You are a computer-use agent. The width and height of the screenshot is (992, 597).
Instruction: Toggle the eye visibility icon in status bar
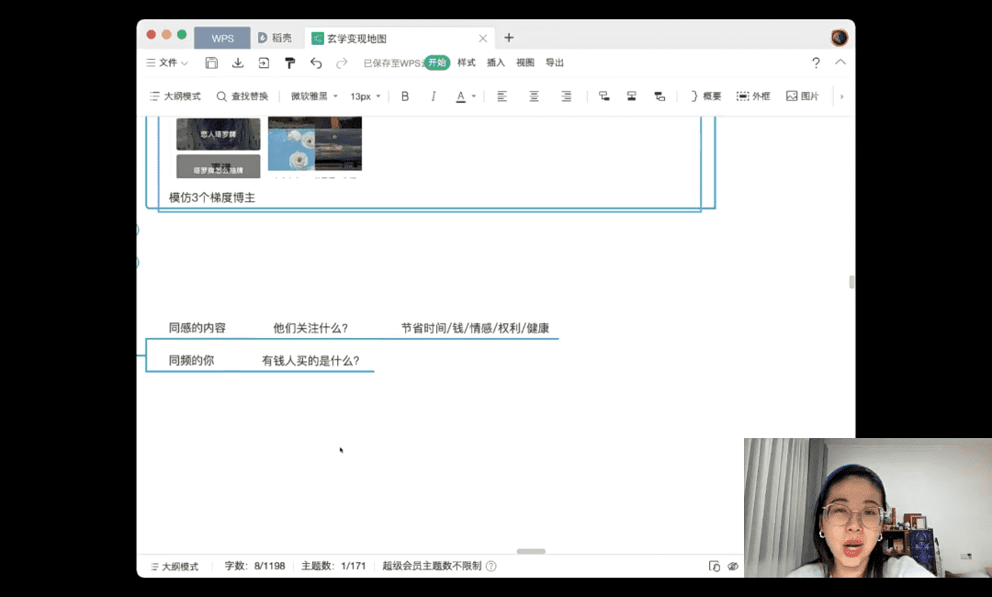(733, 567)
